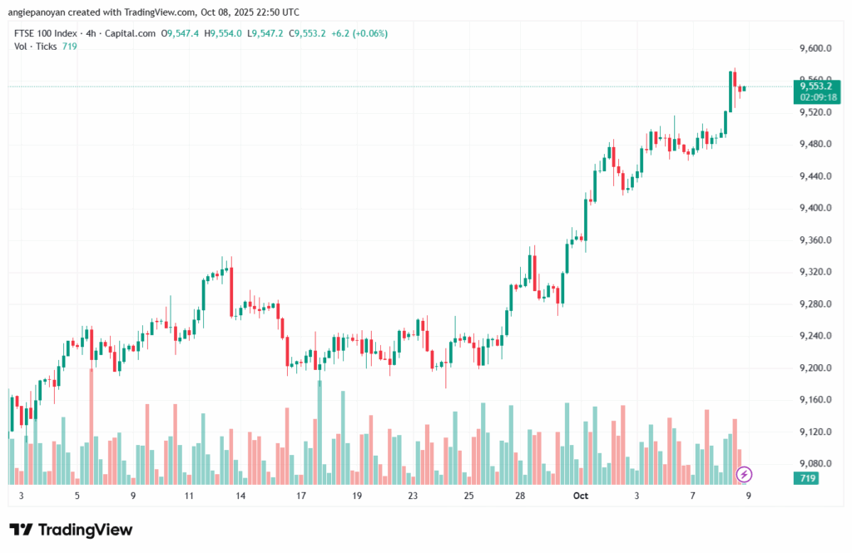Screen dimensions: 852x553
Task: Click the 4h interval label
Action: pos(92,33)
